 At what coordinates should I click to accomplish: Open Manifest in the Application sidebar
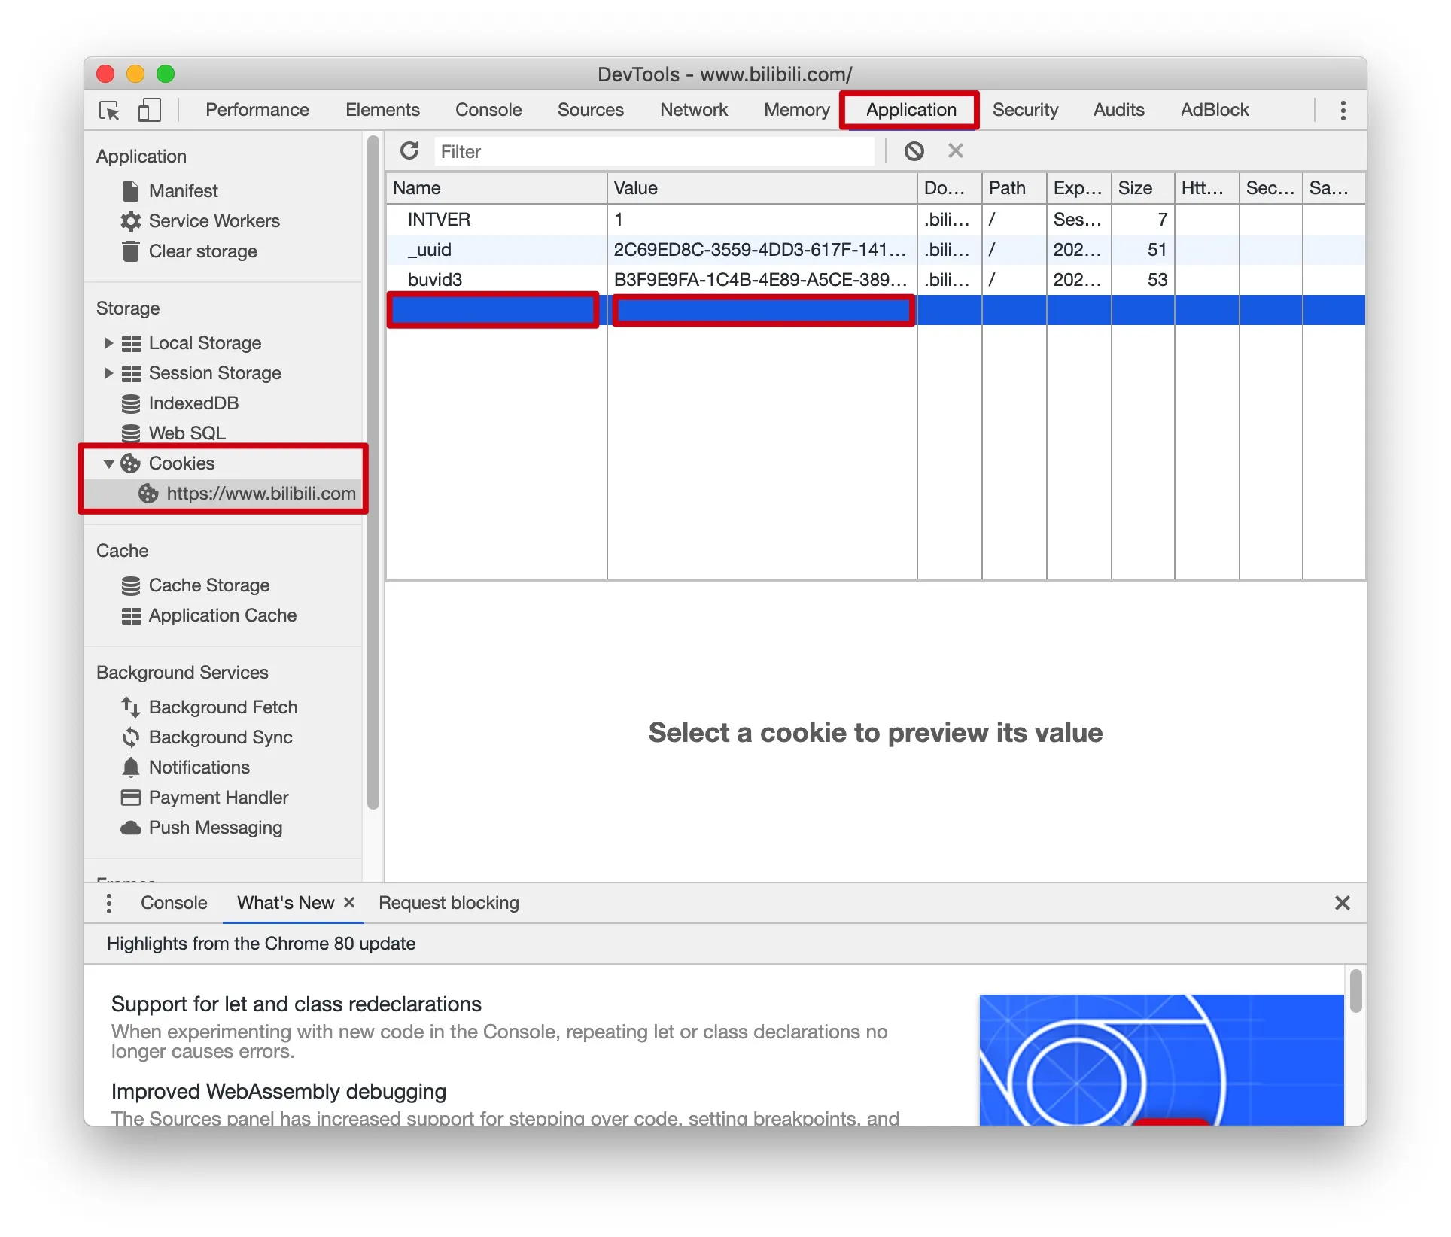tap(183, 191)
